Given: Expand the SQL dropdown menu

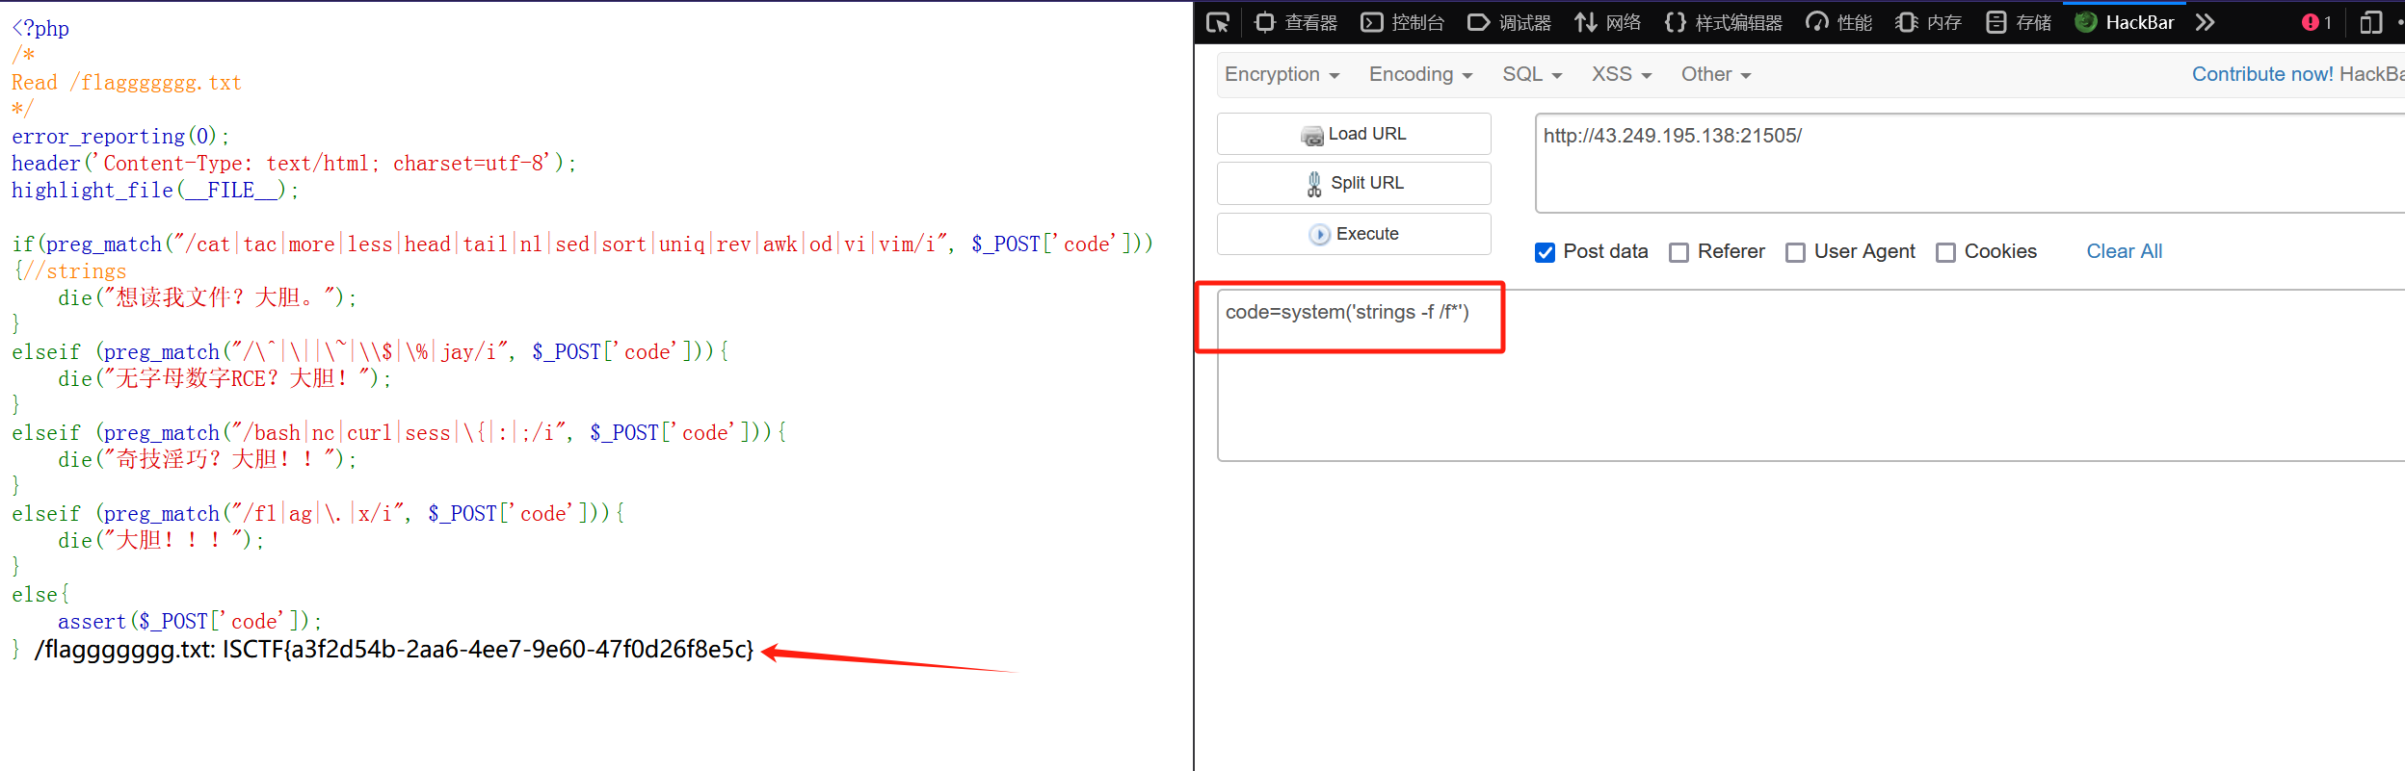Looking at the screenshot, I should pyautogui.click(x=1532, y=74).
